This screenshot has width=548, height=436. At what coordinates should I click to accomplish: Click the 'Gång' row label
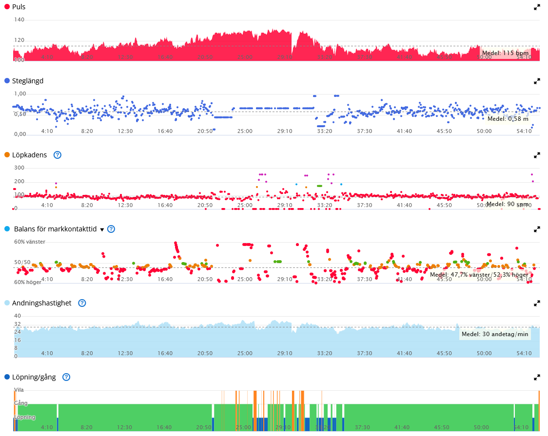[20, 403]
